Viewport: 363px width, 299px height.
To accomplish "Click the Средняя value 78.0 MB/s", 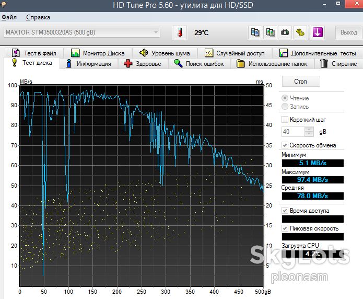I will tap(313, 196).
